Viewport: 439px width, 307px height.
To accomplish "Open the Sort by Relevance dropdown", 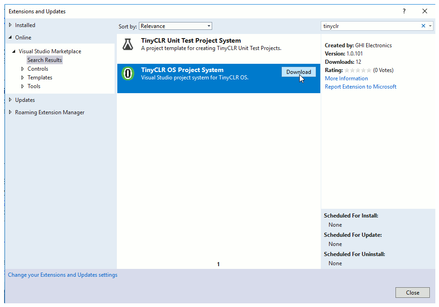I will click(175, 26).
